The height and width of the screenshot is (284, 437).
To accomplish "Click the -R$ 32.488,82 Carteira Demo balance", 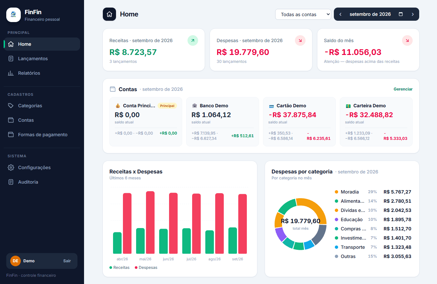I will coord(369,115).
